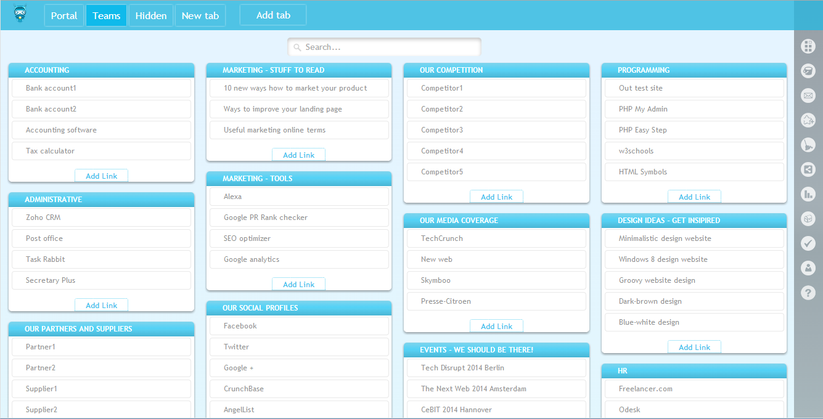823x419 pixels.
Task: Click the checkmark icon in sidebar
Action: 808,243
